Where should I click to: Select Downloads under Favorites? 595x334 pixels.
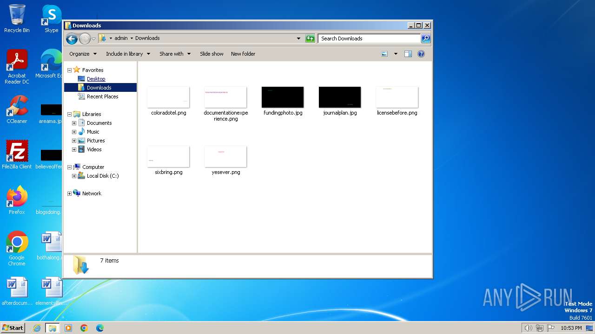[x=99, y=88]
